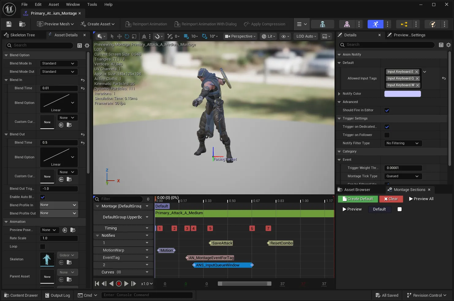Click the Create Default button
This screenshot has width=454, height=301.
click(358, 199)
